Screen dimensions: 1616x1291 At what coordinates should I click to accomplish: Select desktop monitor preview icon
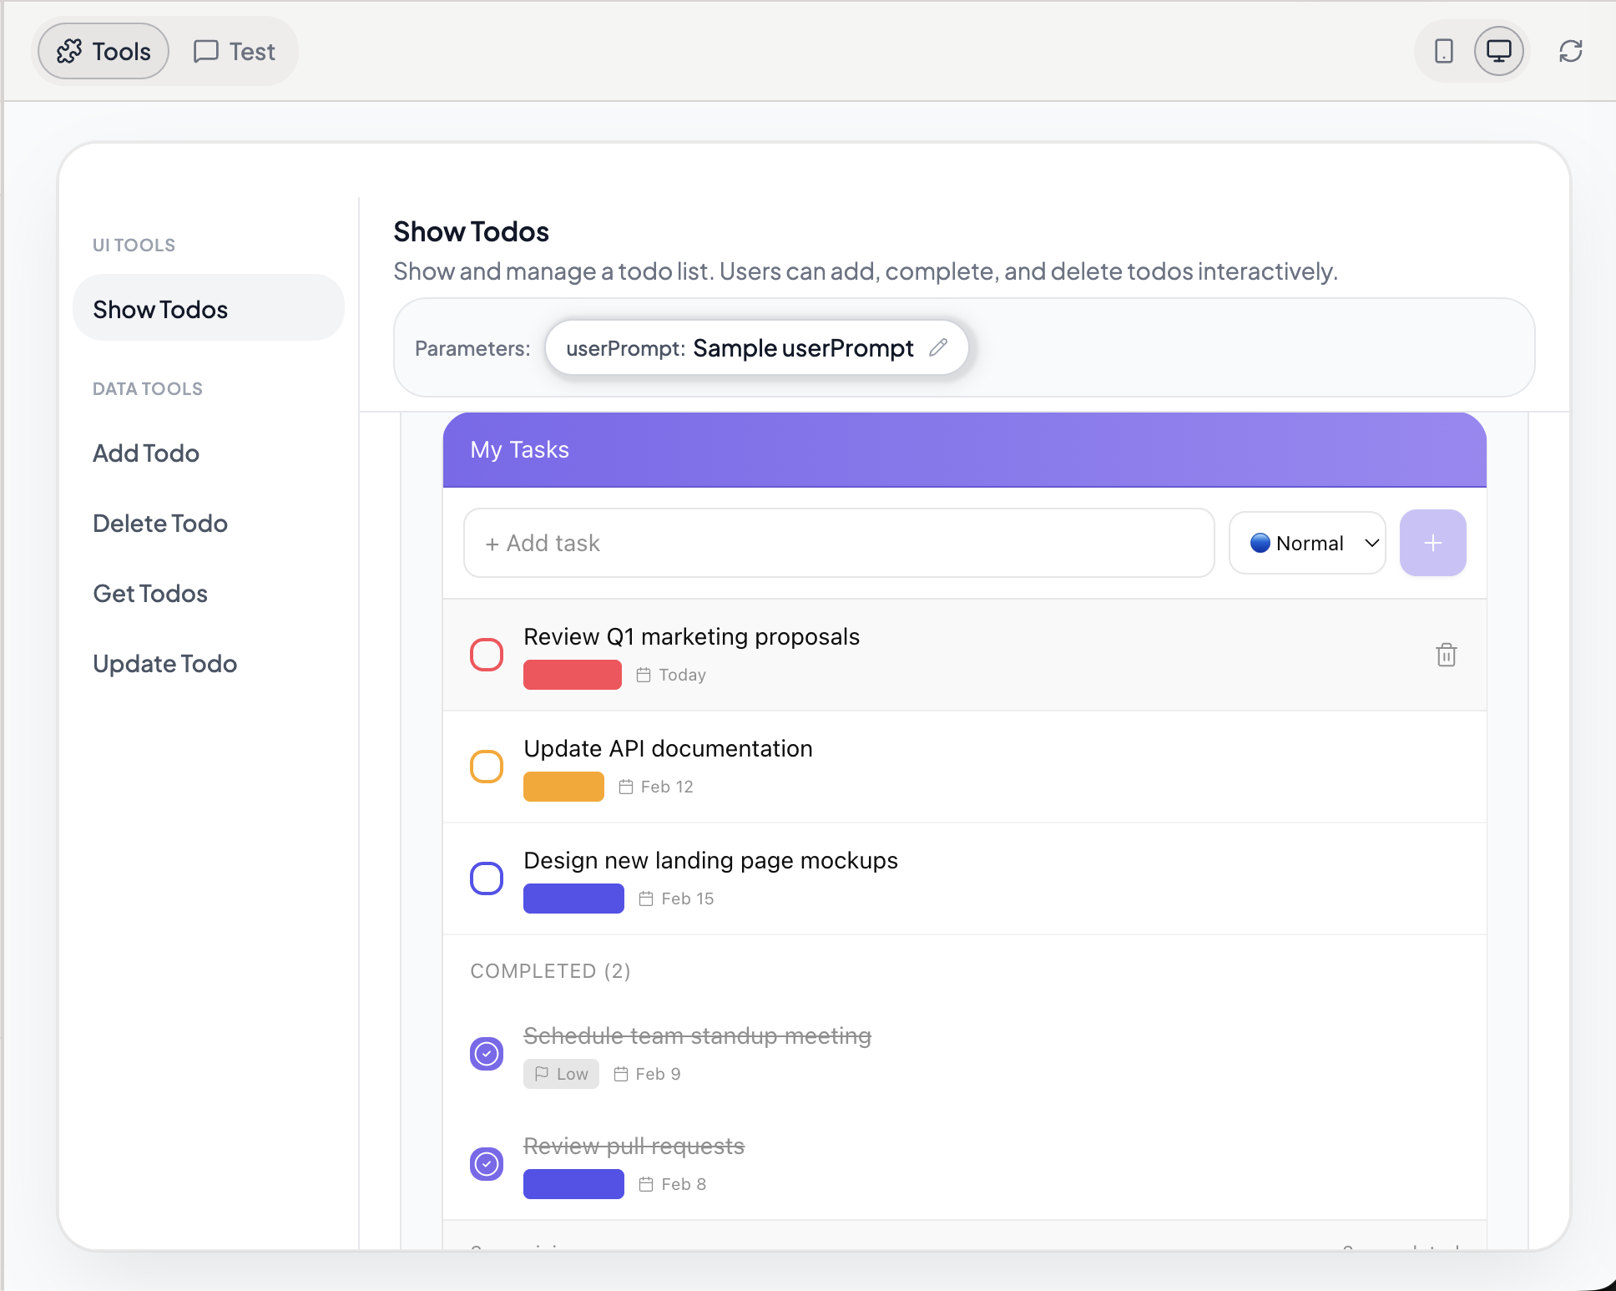1498,51
